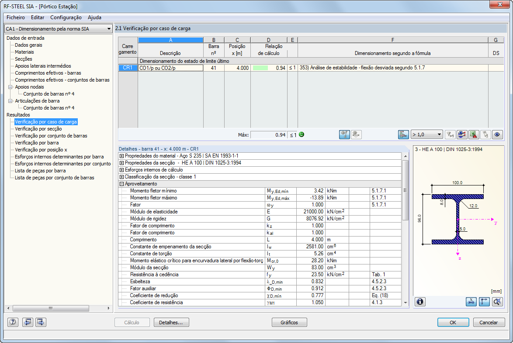513x343 pixels.
Task: Select Verificação por caso de carga
Action: (x=46, y=122)
